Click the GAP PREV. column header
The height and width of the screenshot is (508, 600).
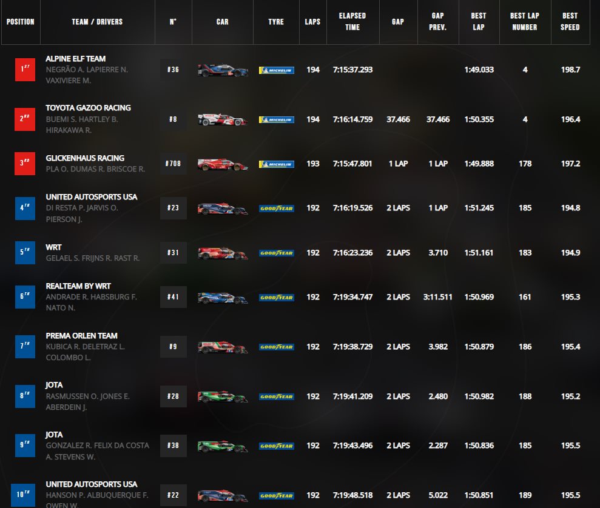438,22
